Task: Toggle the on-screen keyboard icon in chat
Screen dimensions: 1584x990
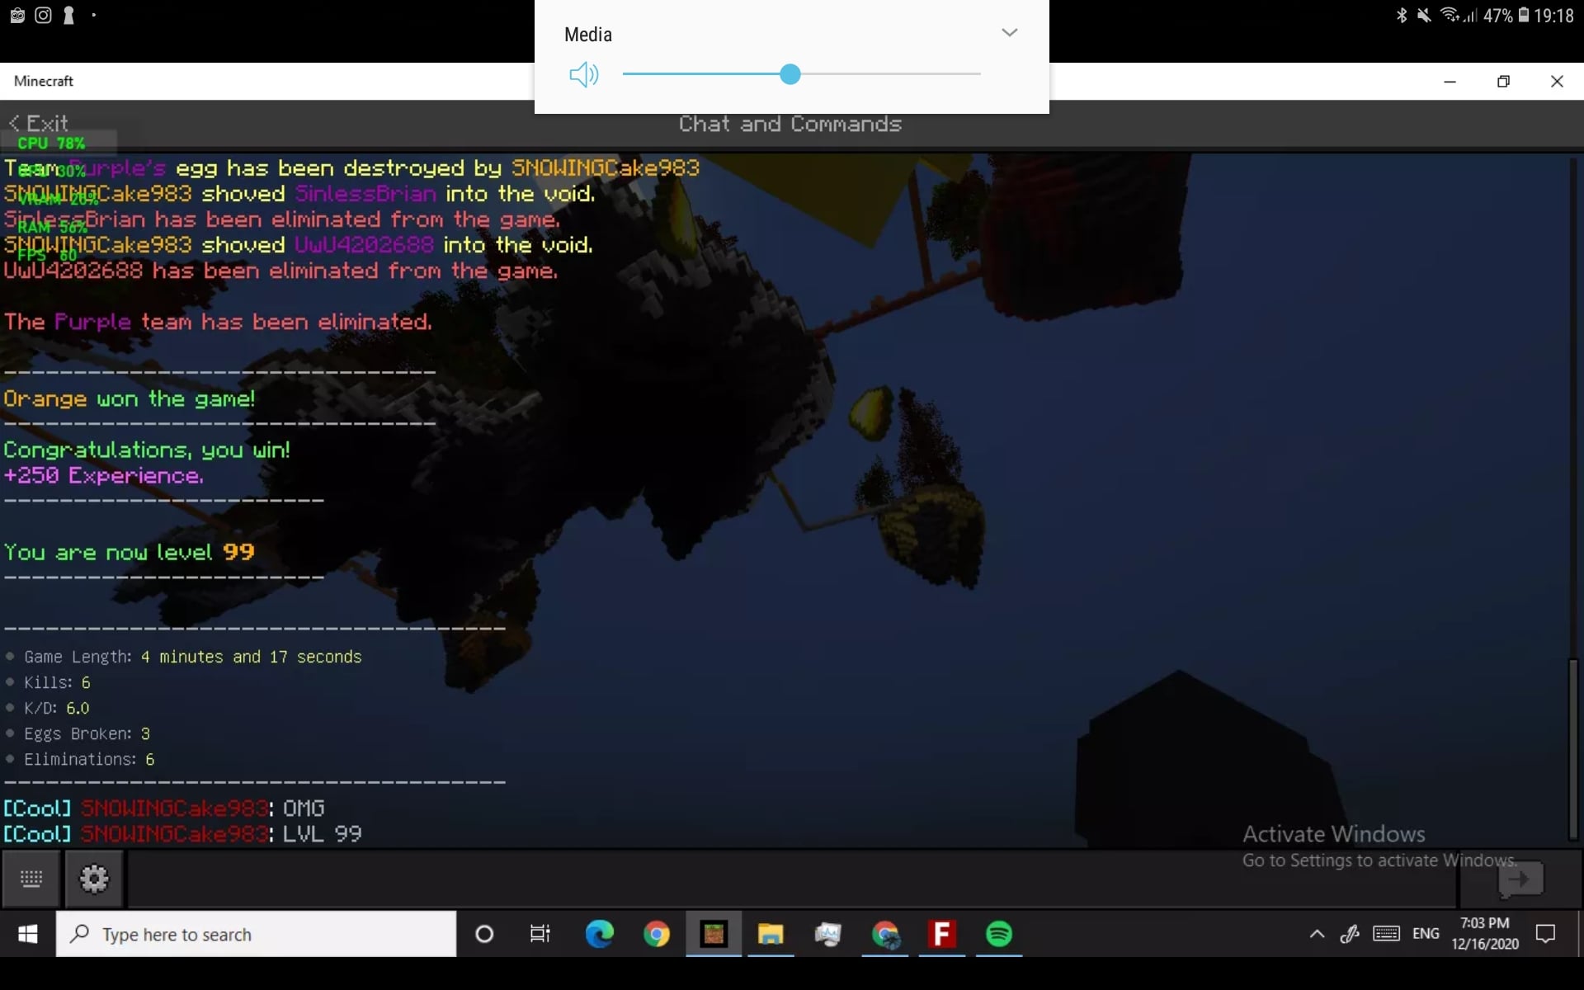Action: tap(31, 879)
